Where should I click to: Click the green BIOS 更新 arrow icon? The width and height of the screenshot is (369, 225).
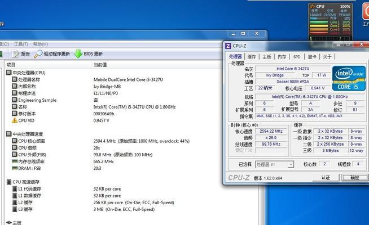point(78,54)
